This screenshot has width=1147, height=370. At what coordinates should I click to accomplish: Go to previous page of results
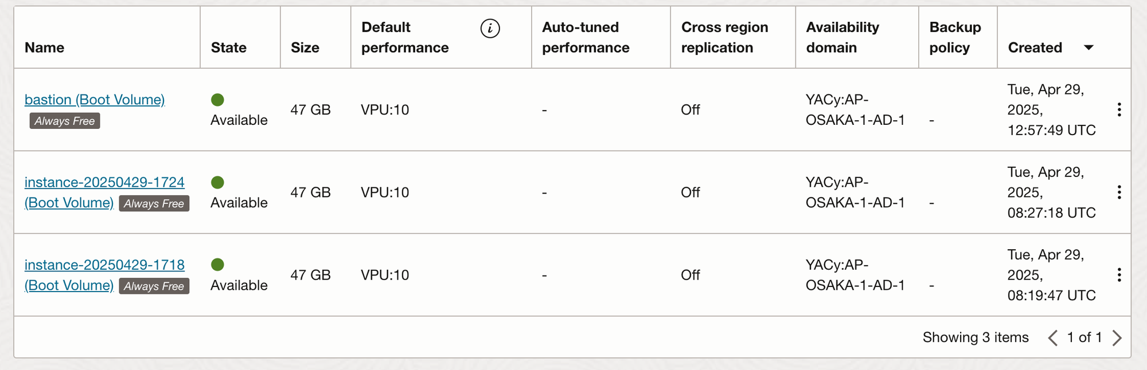pos(1053,338)
